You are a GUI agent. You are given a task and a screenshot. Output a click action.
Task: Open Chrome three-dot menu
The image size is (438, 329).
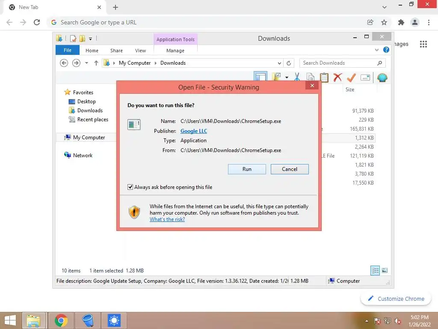[429, 22]
